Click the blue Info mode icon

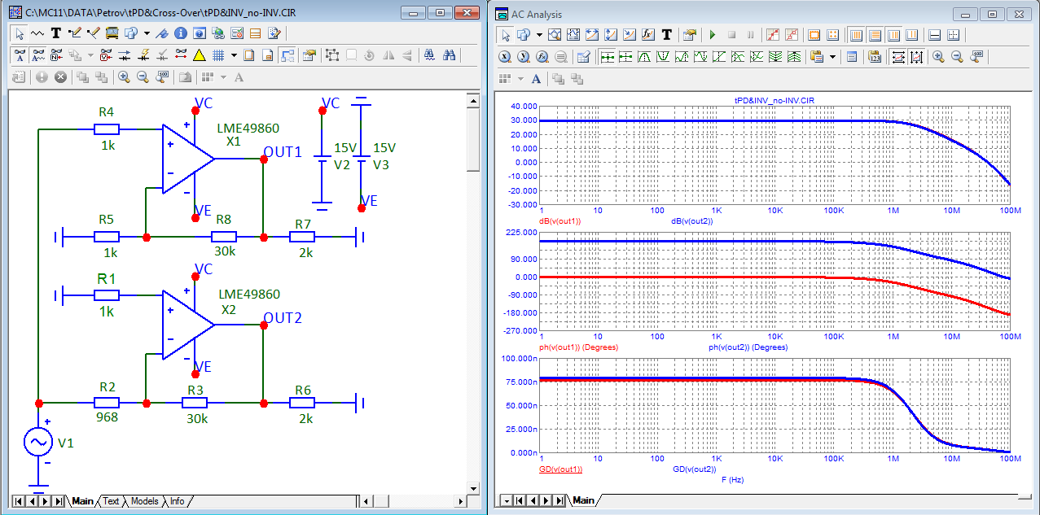tap(179, 33)
